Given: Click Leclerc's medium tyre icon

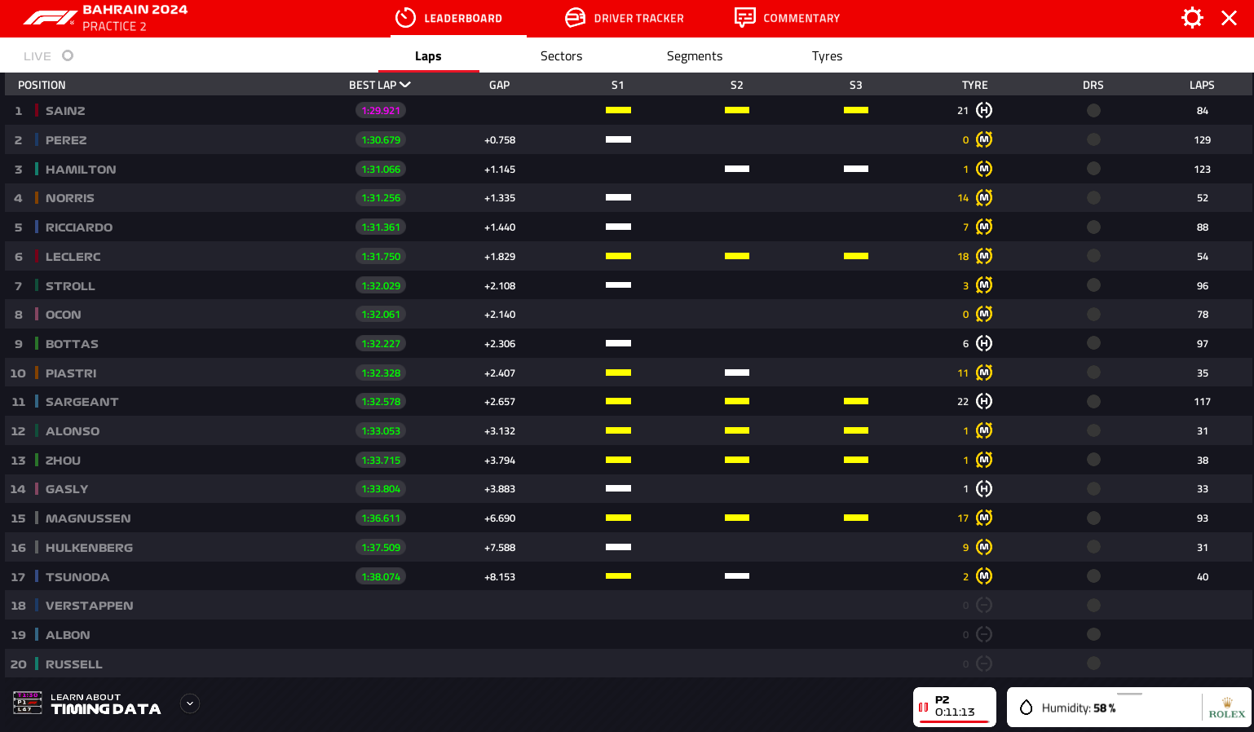Looking at the screenshot, I should point(984,256).
